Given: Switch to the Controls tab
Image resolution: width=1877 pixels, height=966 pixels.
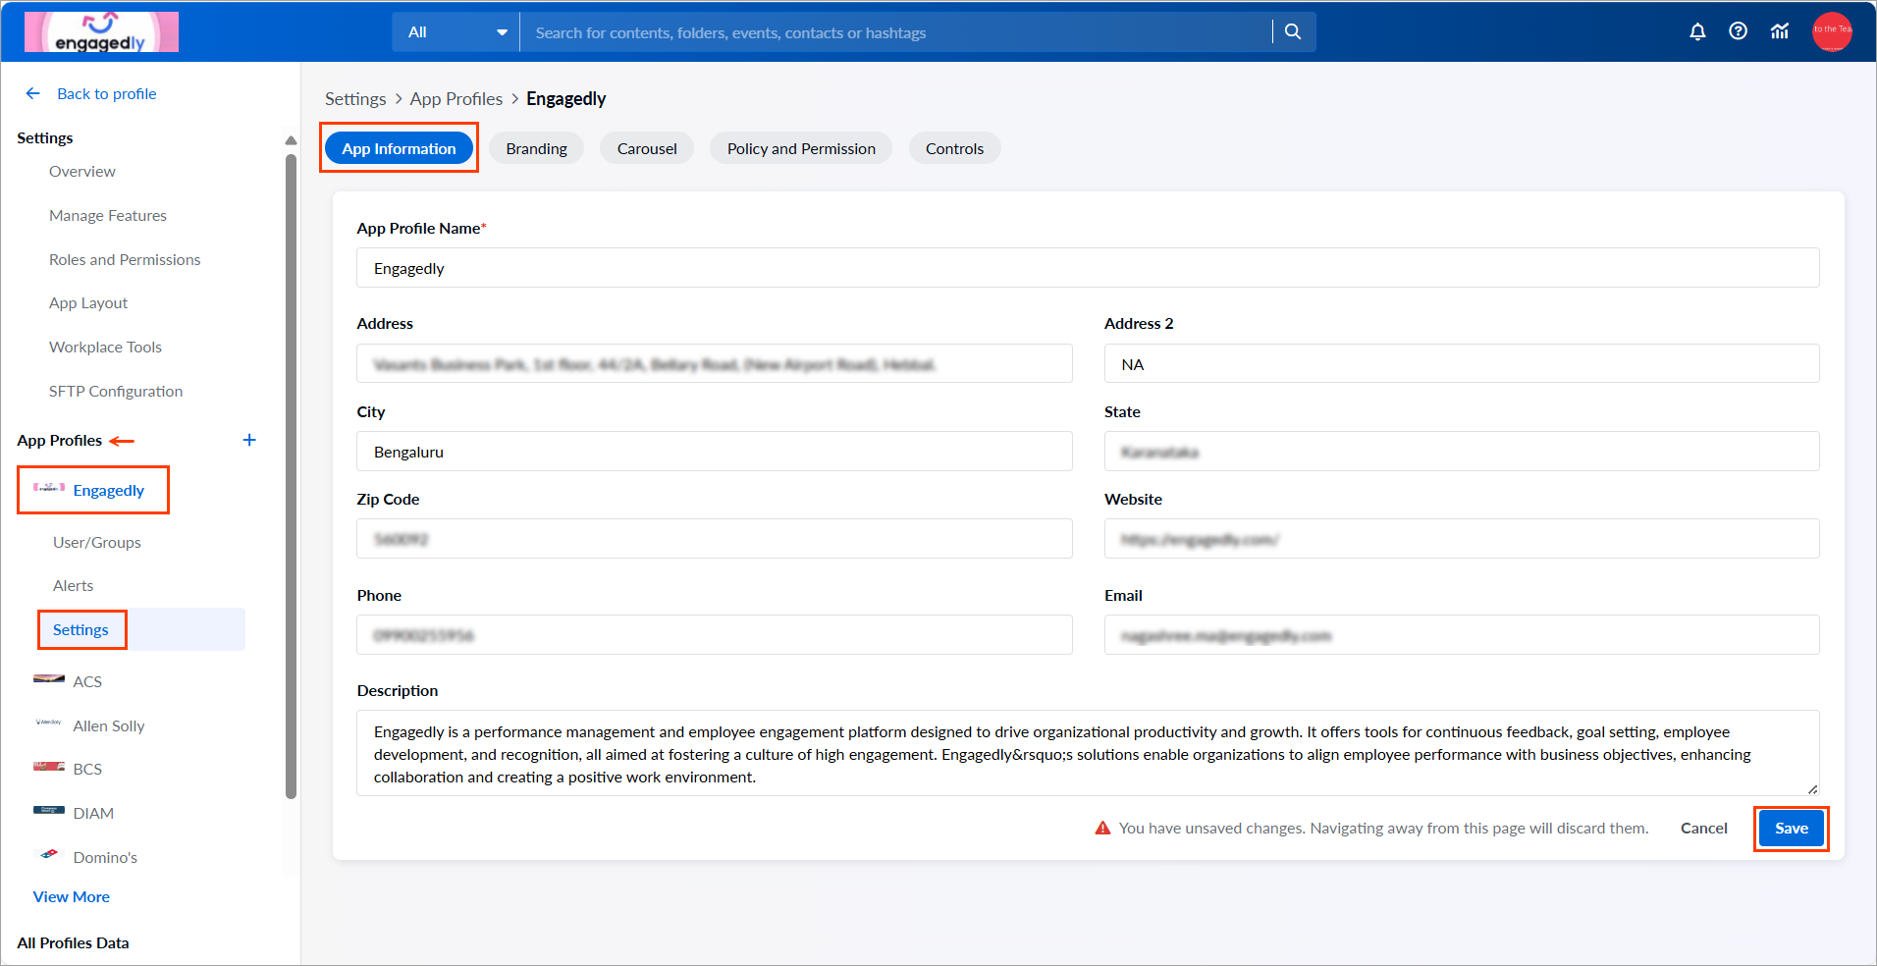Looking at the screenshot, I should 954,148.
